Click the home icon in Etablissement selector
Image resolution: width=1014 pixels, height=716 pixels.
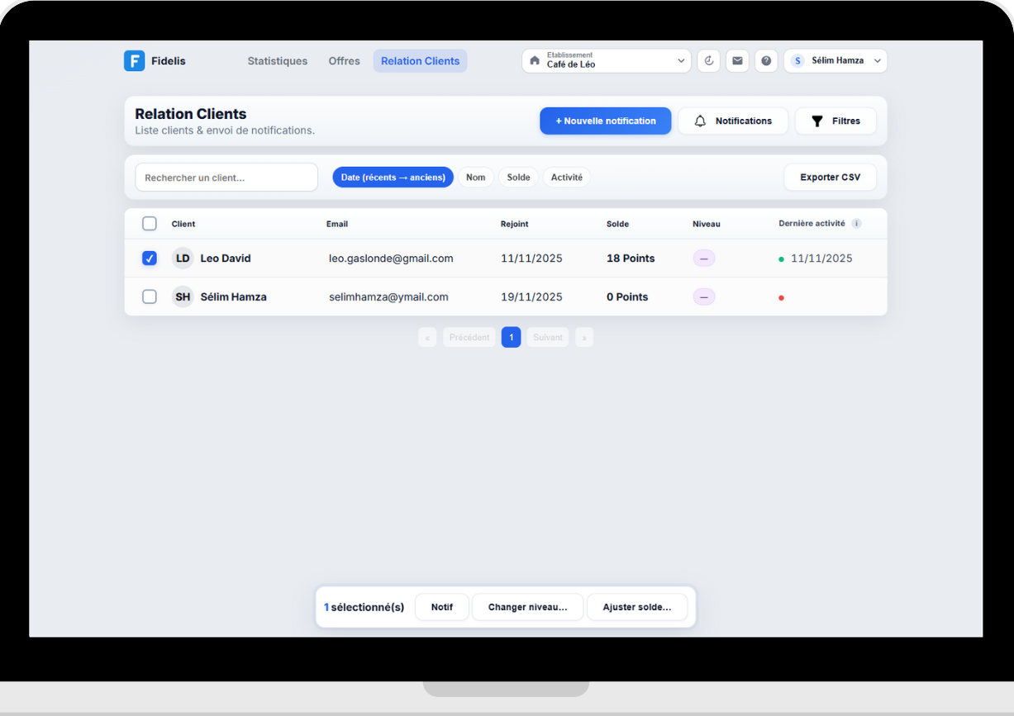pos(534,60)
